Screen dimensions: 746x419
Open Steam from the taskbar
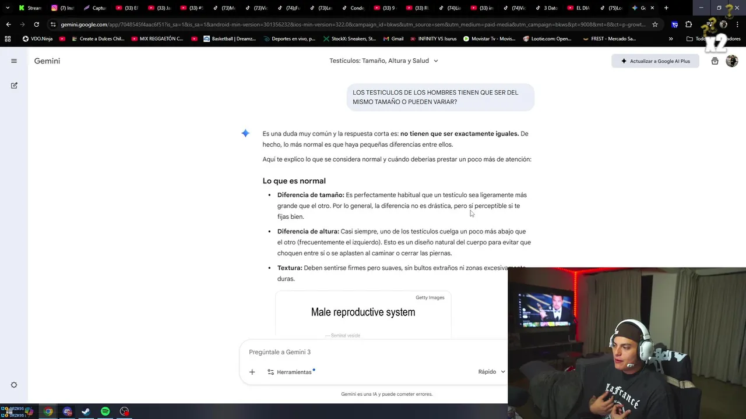86,411
